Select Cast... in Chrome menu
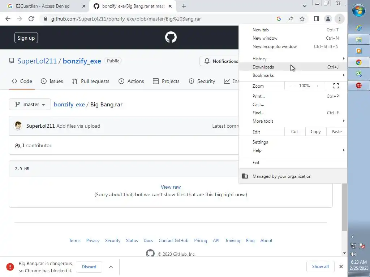 click(293, 104)
